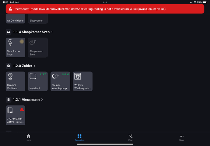The height and width of the screenshot is (146, 210).
Task: Open the 1.2.0 Zolder heading
Action: click(23, 66)
